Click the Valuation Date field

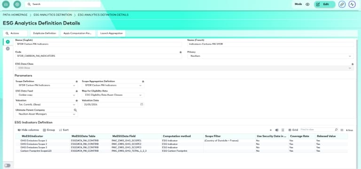click(113, 104)
